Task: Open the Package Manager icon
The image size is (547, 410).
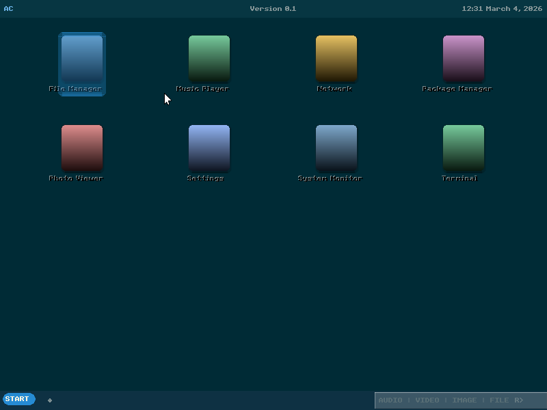Action: (x=464, y=61)
